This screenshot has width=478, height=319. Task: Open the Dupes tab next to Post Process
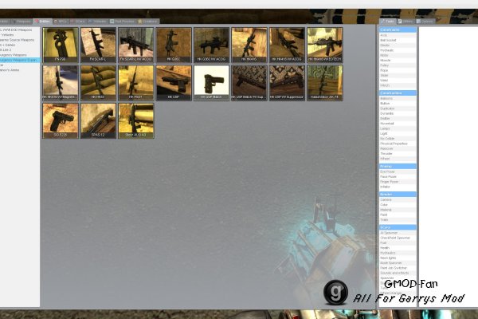pyautogui.click(x=148, y=22)
